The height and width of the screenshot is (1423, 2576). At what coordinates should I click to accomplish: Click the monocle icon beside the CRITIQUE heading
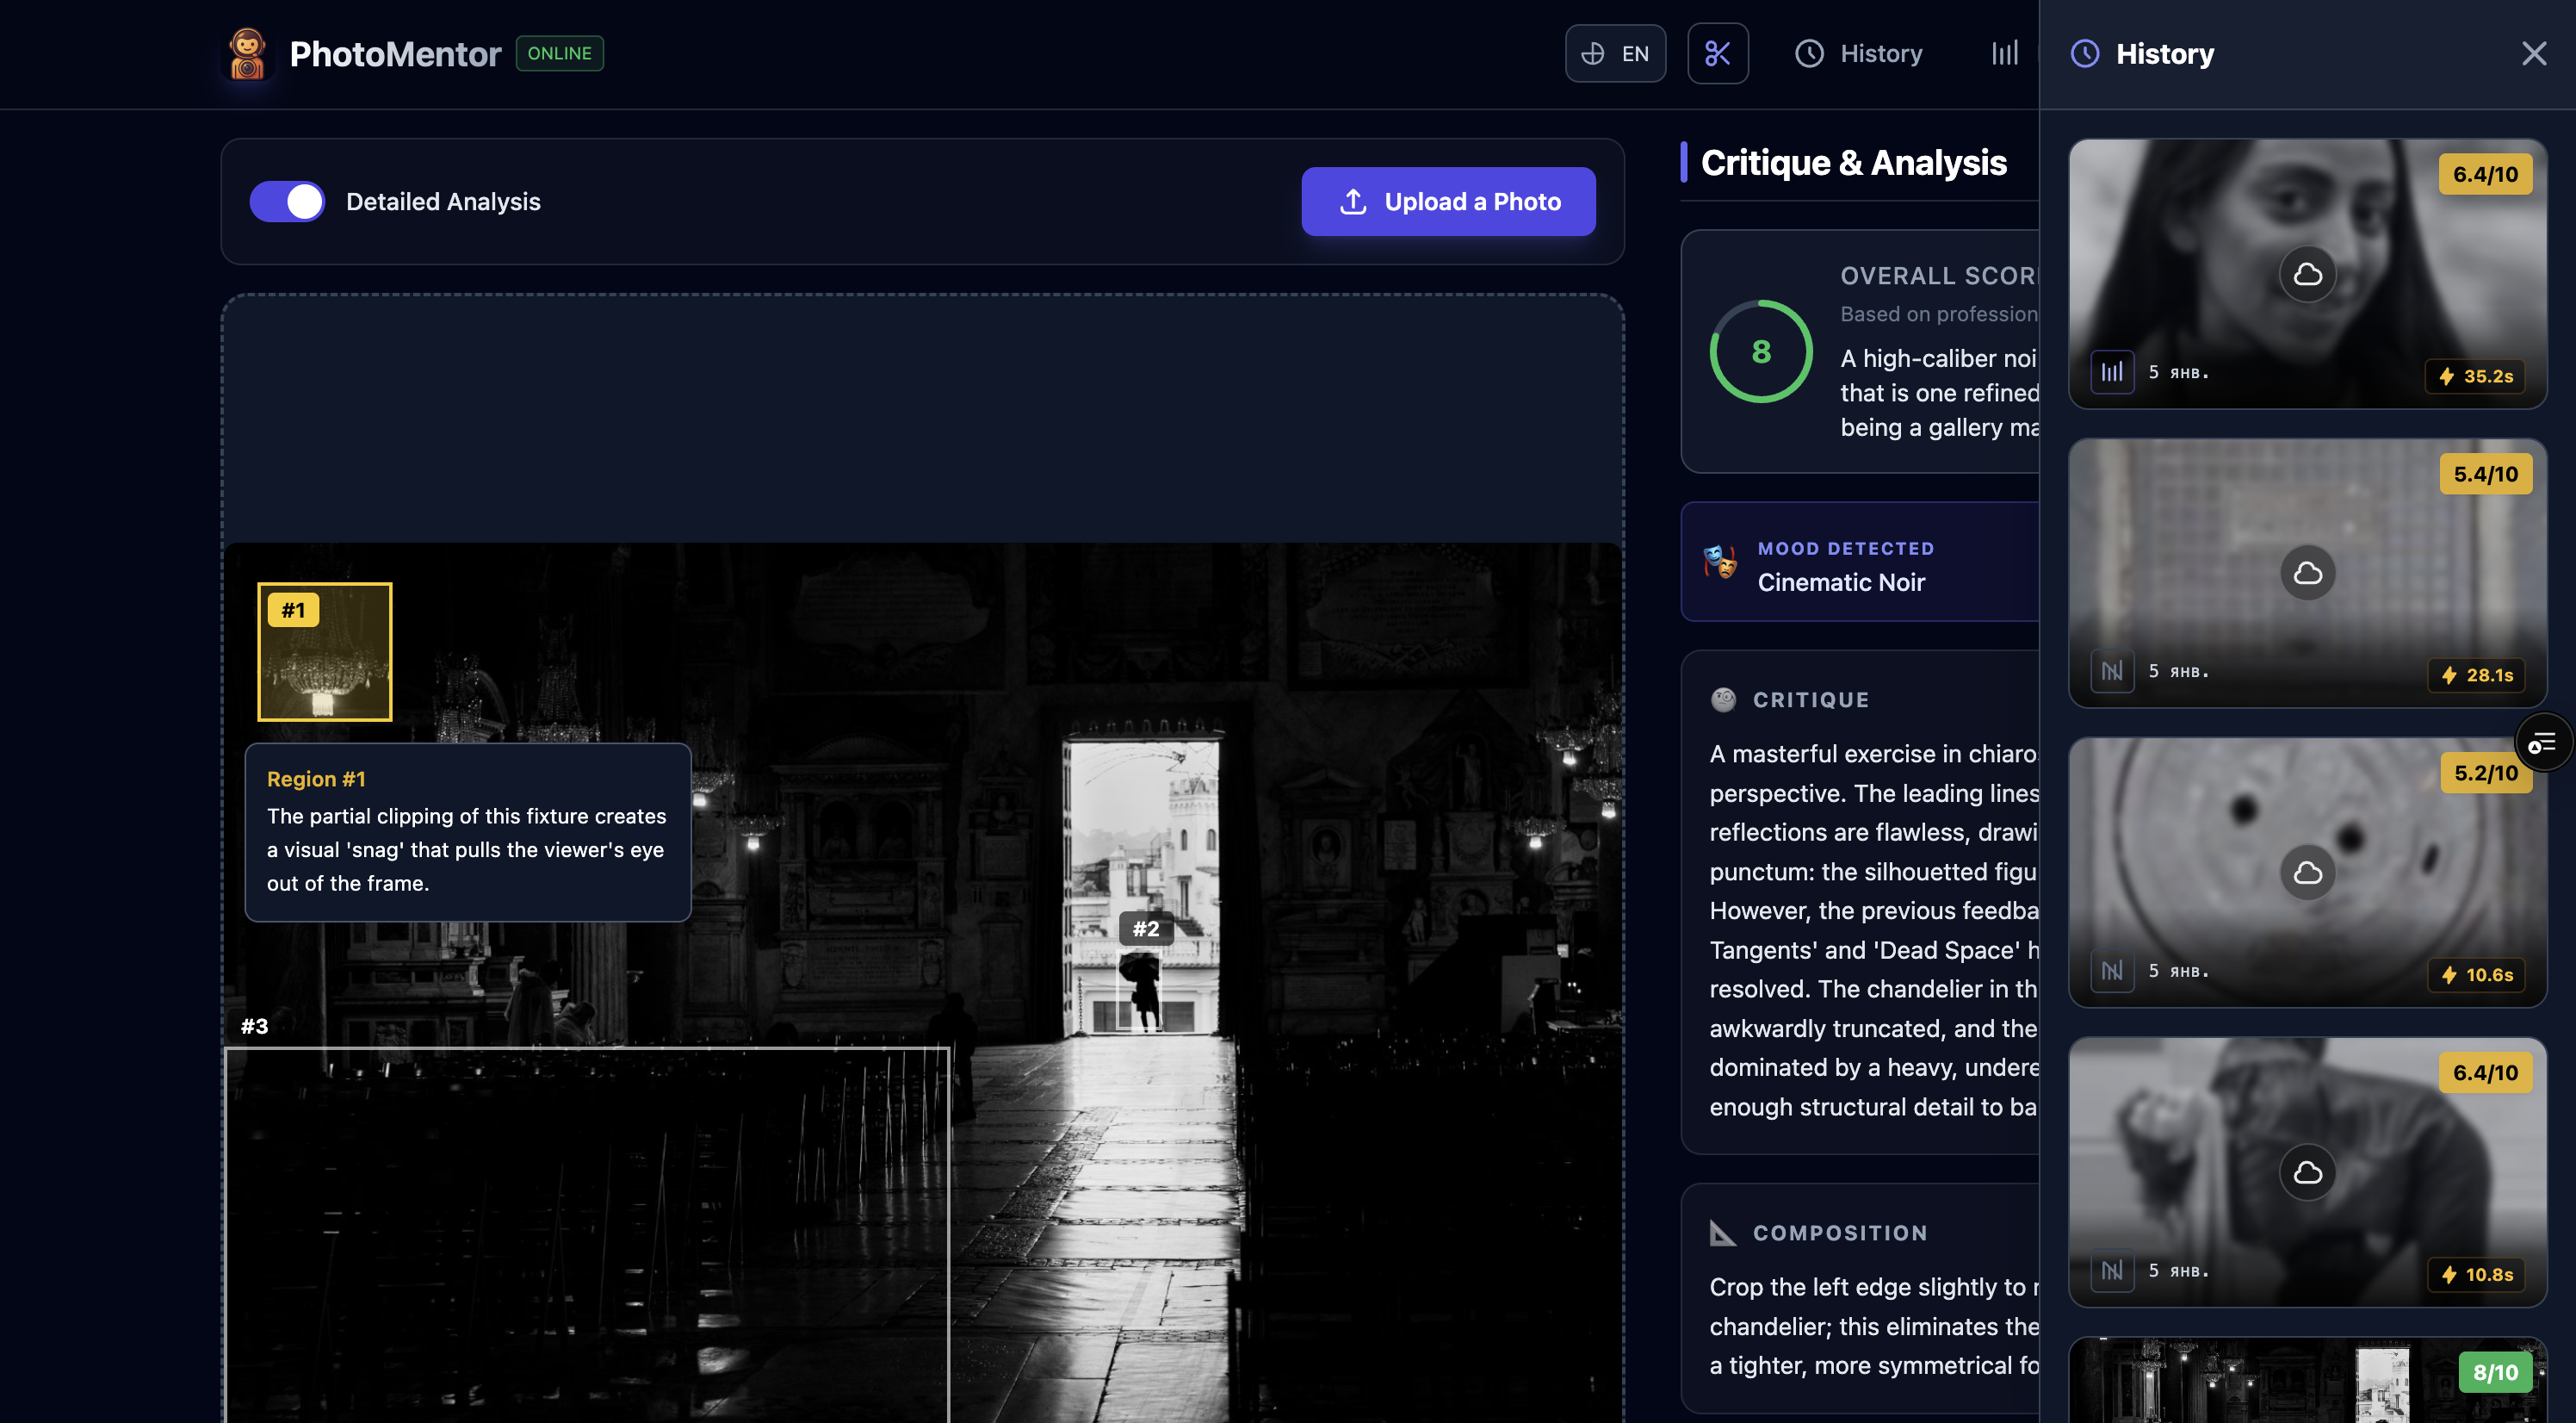tap(1722, 699)
